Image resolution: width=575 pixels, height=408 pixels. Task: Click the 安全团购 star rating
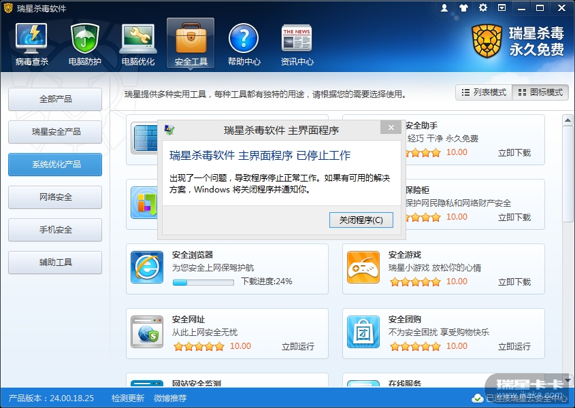[415, 346]
